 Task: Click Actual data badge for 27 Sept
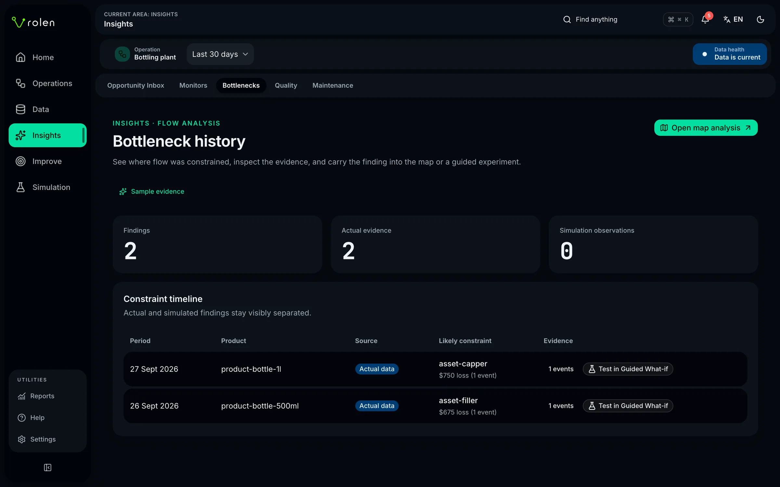(377, 369)
